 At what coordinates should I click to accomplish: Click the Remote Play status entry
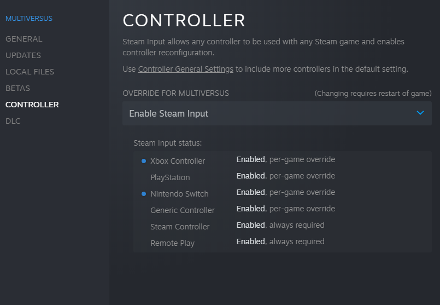pyautogui.click(x=283, y=243)
